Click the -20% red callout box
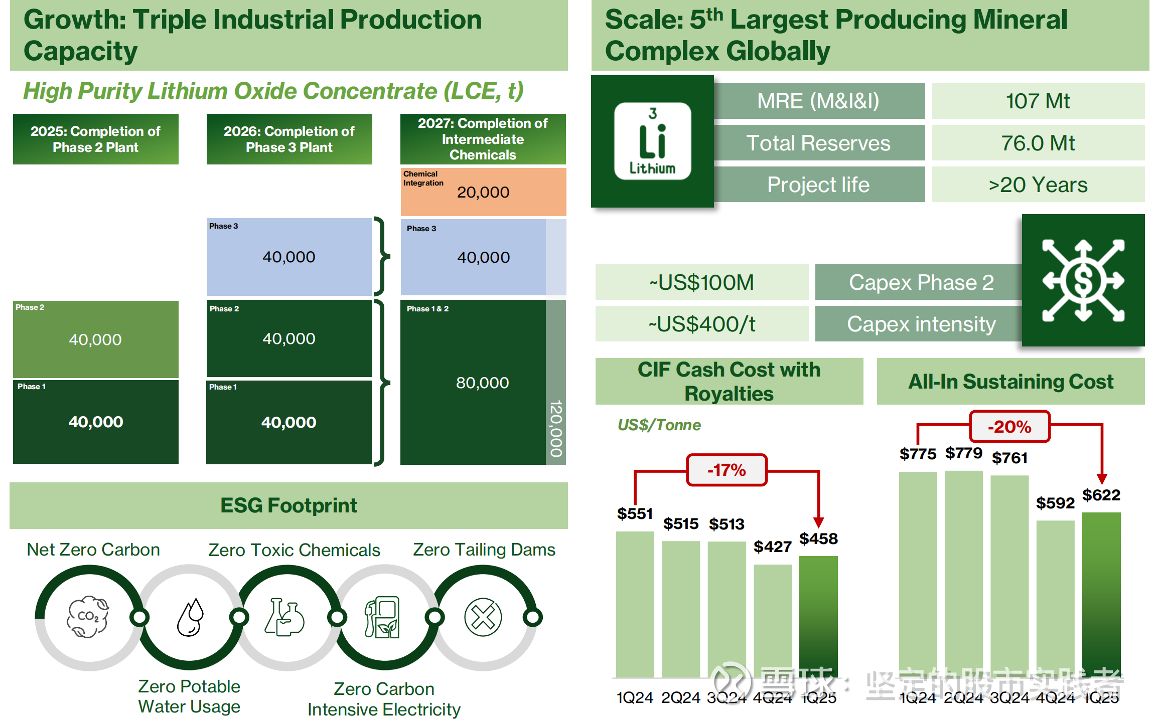 pos(1009,427)
